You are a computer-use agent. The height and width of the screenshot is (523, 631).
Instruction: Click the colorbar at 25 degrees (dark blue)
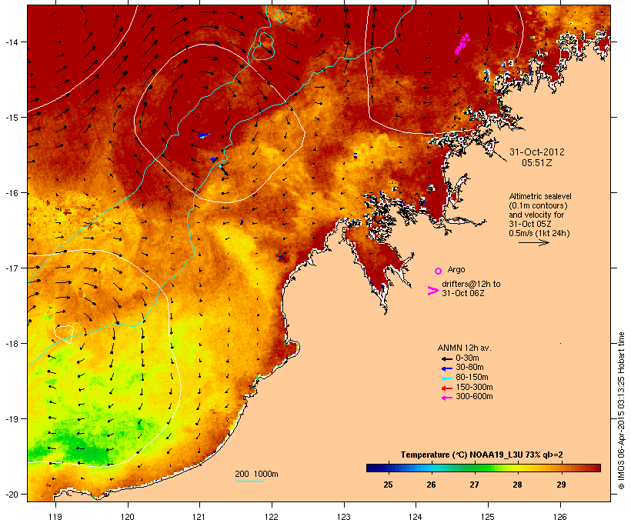[x=388, y=468]
